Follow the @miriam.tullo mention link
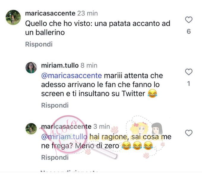The image size is (202, 178). [64, 137]
